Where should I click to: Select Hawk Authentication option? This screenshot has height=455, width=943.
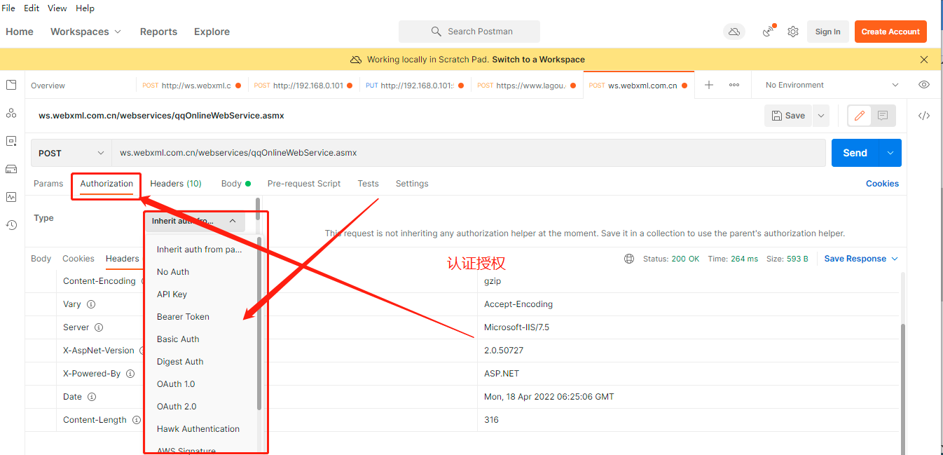click(198, 429)
